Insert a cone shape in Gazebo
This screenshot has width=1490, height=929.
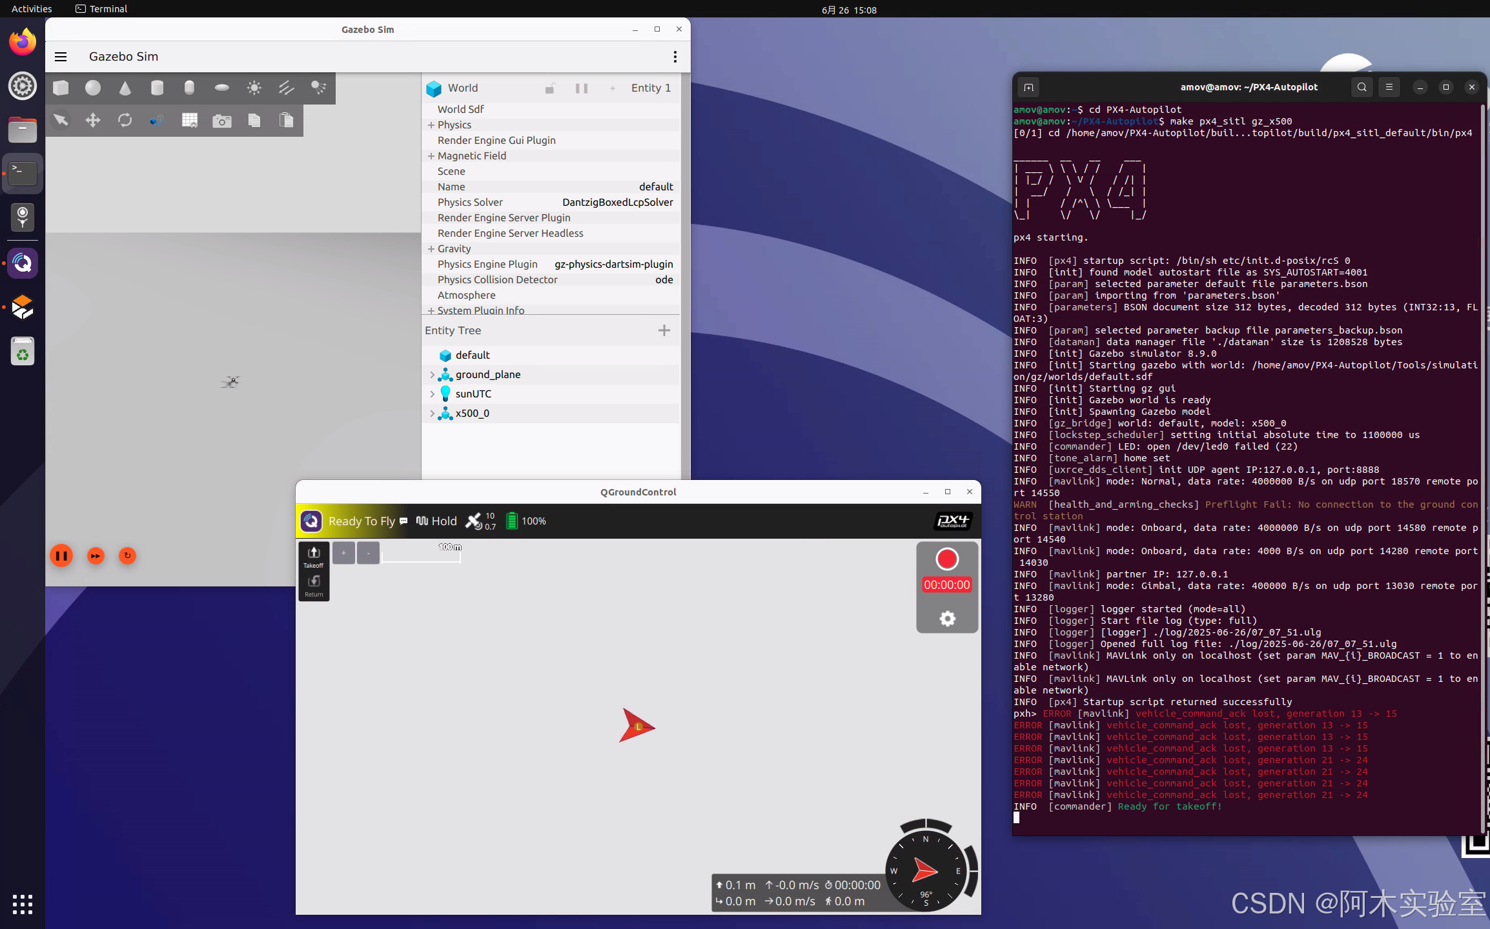(125, 88)
